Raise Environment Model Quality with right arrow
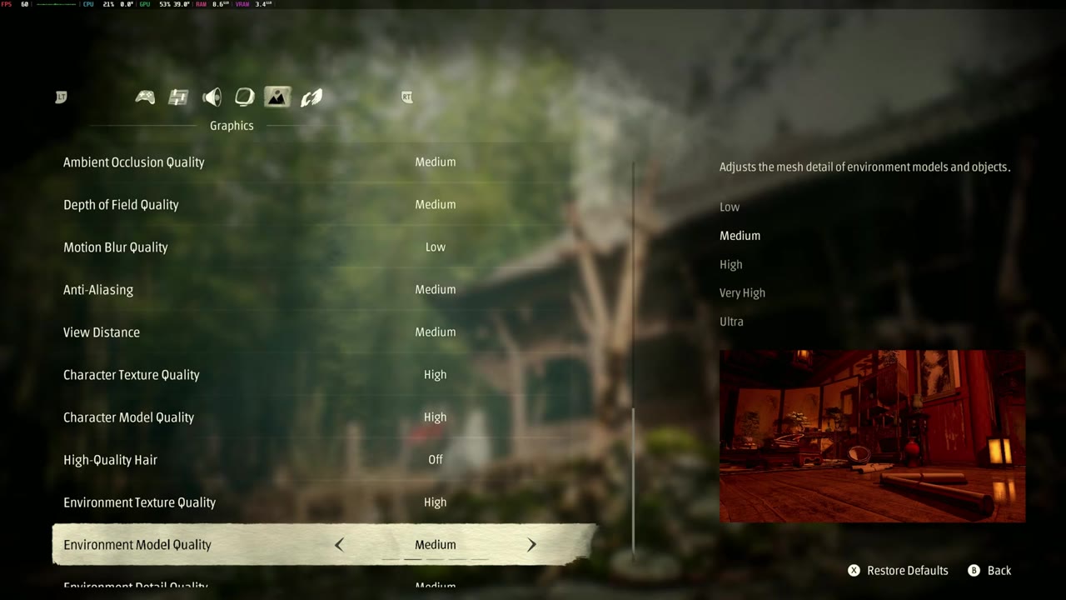Screen dimensions: 1066x600 (x=531, y=545)
